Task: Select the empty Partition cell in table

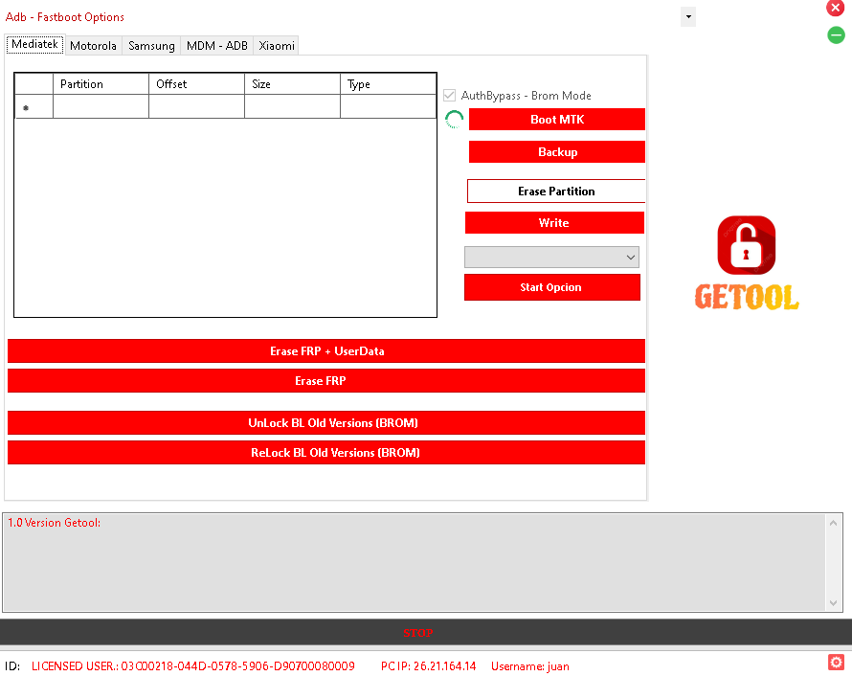Action: tap(101, 106)
